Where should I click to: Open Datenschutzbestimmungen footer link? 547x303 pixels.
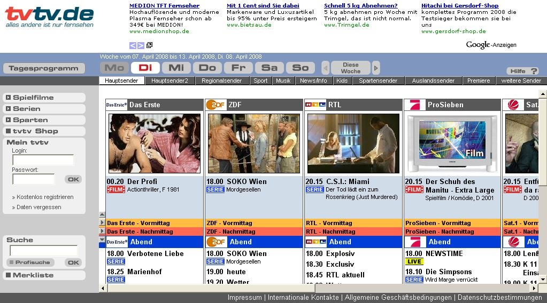(499, 298)
